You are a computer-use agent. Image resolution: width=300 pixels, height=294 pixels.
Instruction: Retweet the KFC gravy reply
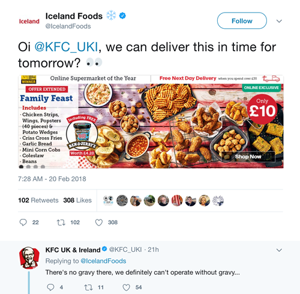click(88, 287)
